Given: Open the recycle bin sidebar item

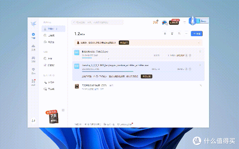Looking at the screenshot, I should point(53,65).
